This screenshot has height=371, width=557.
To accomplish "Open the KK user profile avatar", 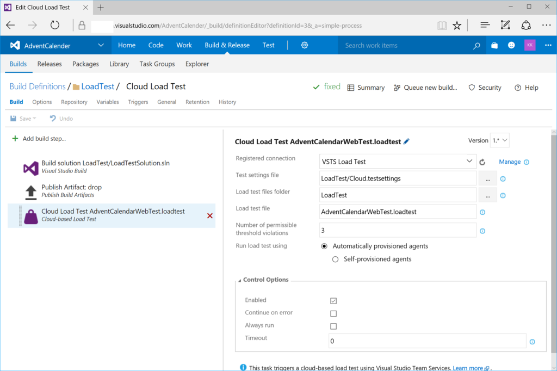I will pos(530,45).
